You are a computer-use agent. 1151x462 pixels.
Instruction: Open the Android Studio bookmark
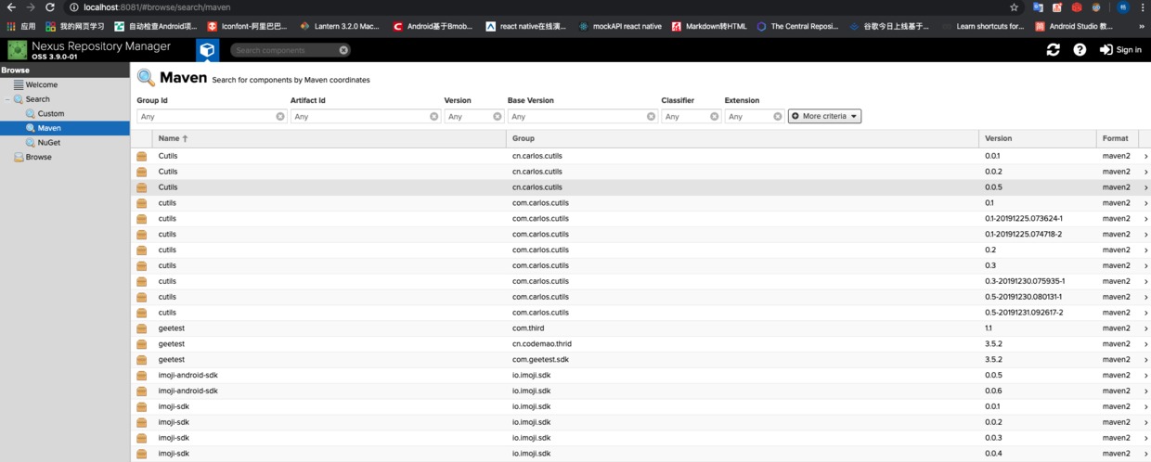pos(1074,26)
